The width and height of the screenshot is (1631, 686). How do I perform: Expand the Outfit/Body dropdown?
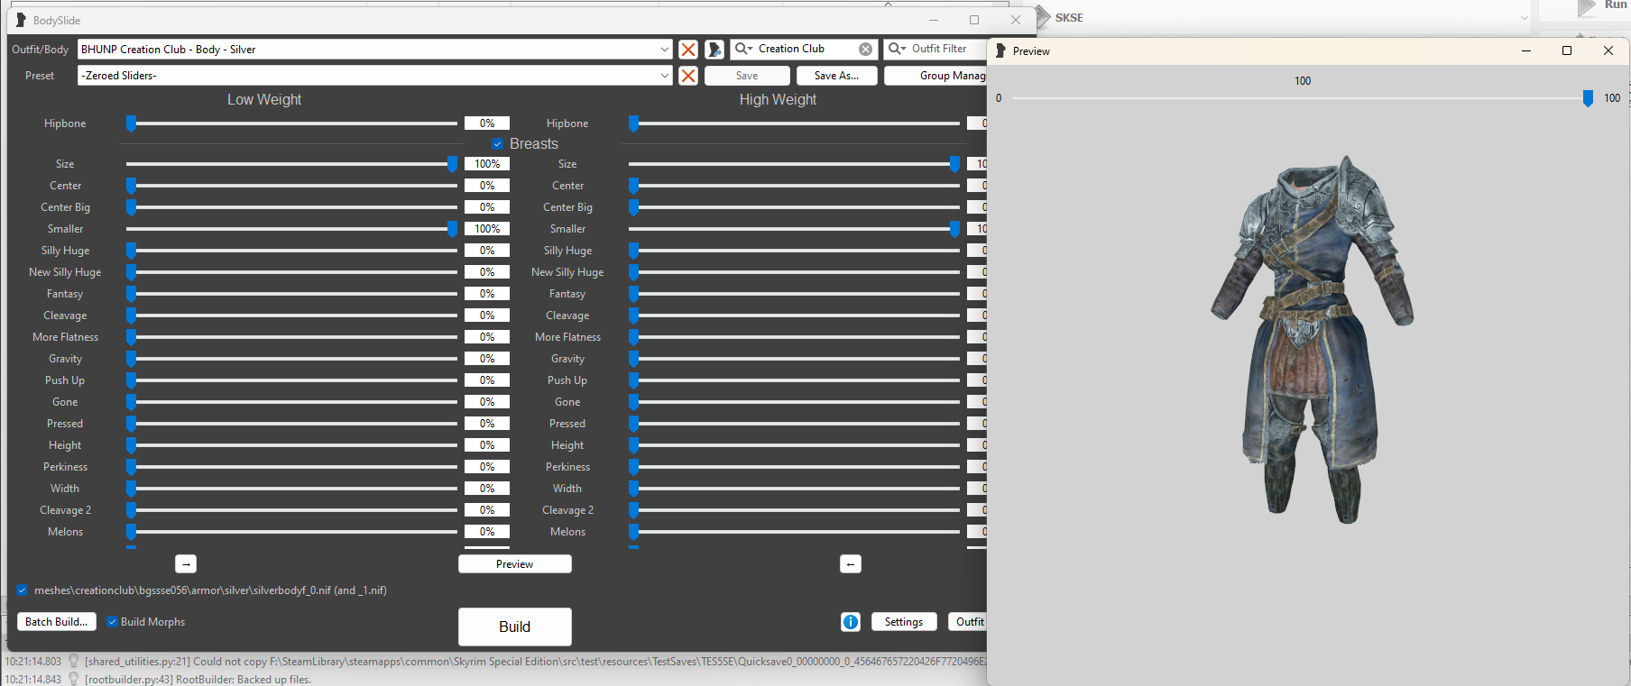664,50
